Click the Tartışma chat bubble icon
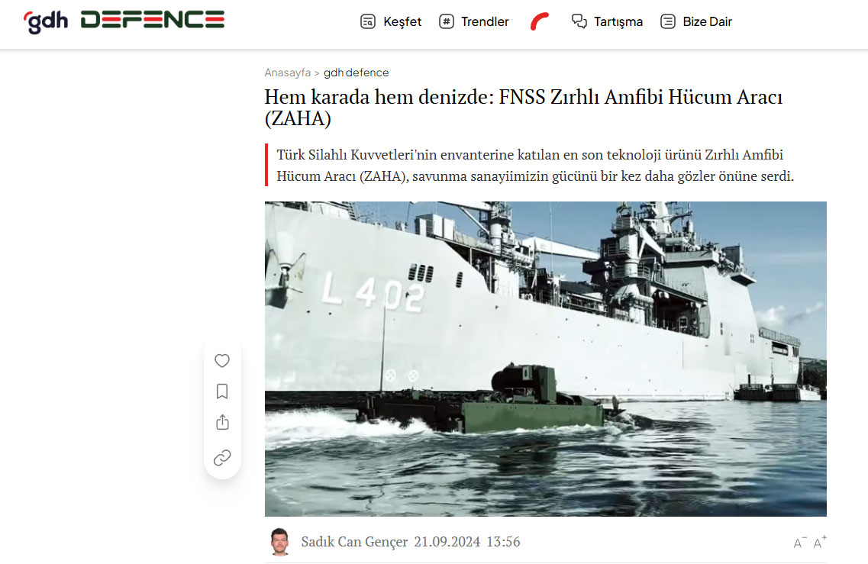This screenshot has height=564, width=868. pyautogui.click(x=579, y=21)
